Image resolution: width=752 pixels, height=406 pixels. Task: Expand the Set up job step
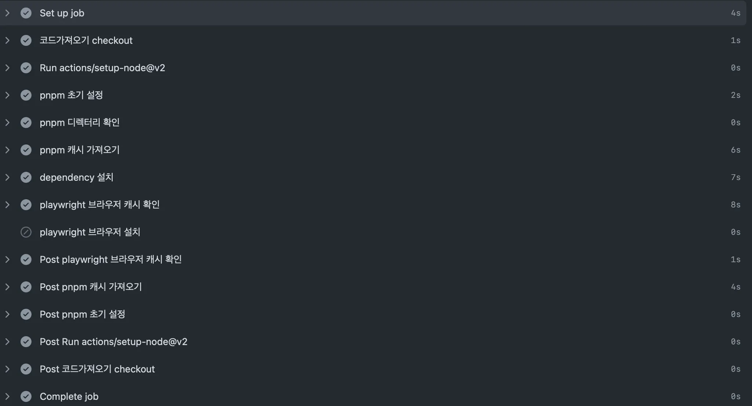7,13
